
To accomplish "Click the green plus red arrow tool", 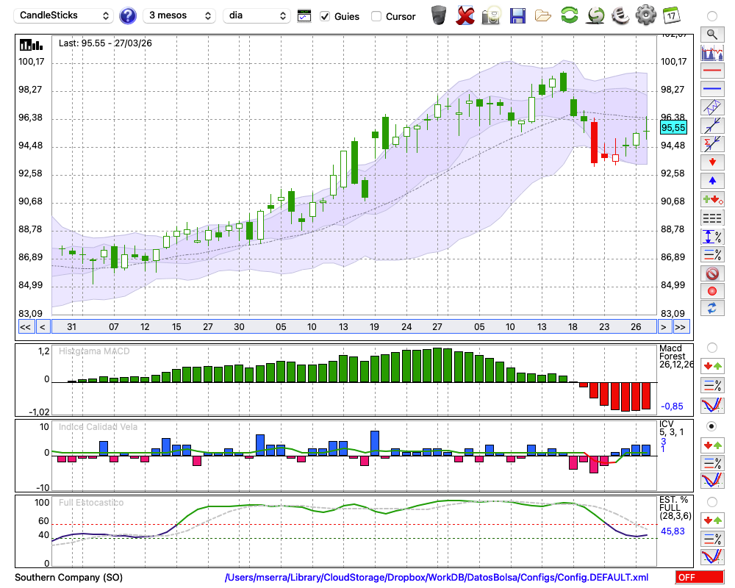I will tap(712, 199).
